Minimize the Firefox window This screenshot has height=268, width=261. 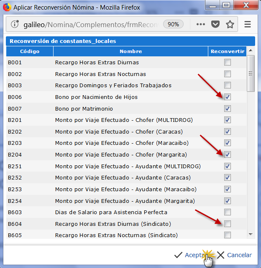tap(212, 6)
